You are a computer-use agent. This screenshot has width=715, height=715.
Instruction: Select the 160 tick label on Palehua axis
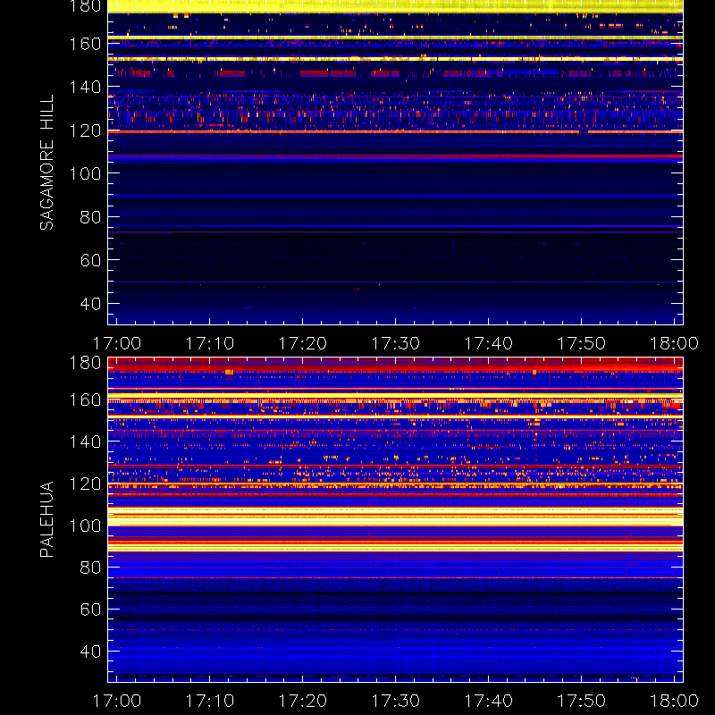(x=85, y=400)
